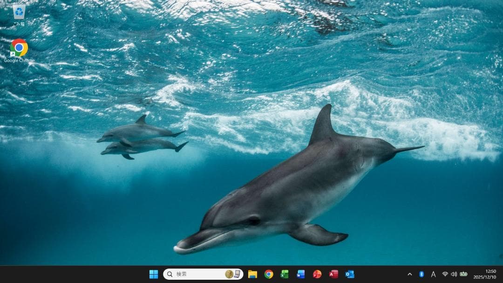Start Microsoft Access from the taskbar

[334, 275]
